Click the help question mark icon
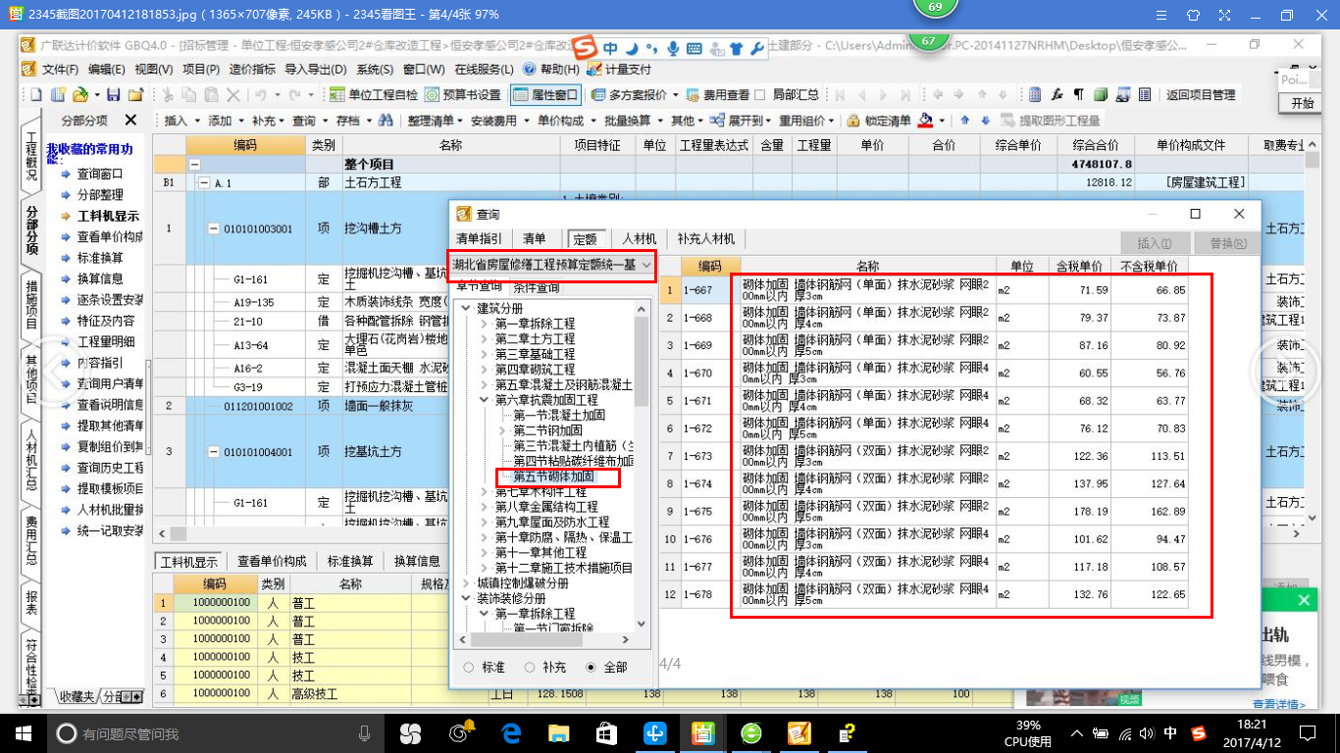The height and width of the screenshot is (753, 1340). 530,70
